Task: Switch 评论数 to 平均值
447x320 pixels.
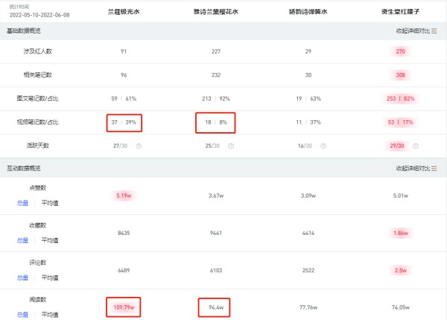Action: click(50, 277)
